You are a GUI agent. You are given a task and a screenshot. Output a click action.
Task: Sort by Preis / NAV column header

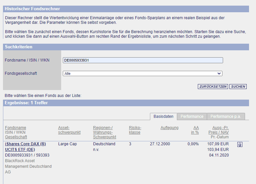click(x=218, y=132)
